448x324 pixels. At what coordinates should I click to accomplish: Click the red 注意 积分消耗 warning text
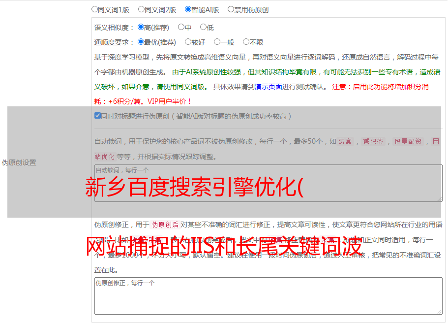[261, 94]
